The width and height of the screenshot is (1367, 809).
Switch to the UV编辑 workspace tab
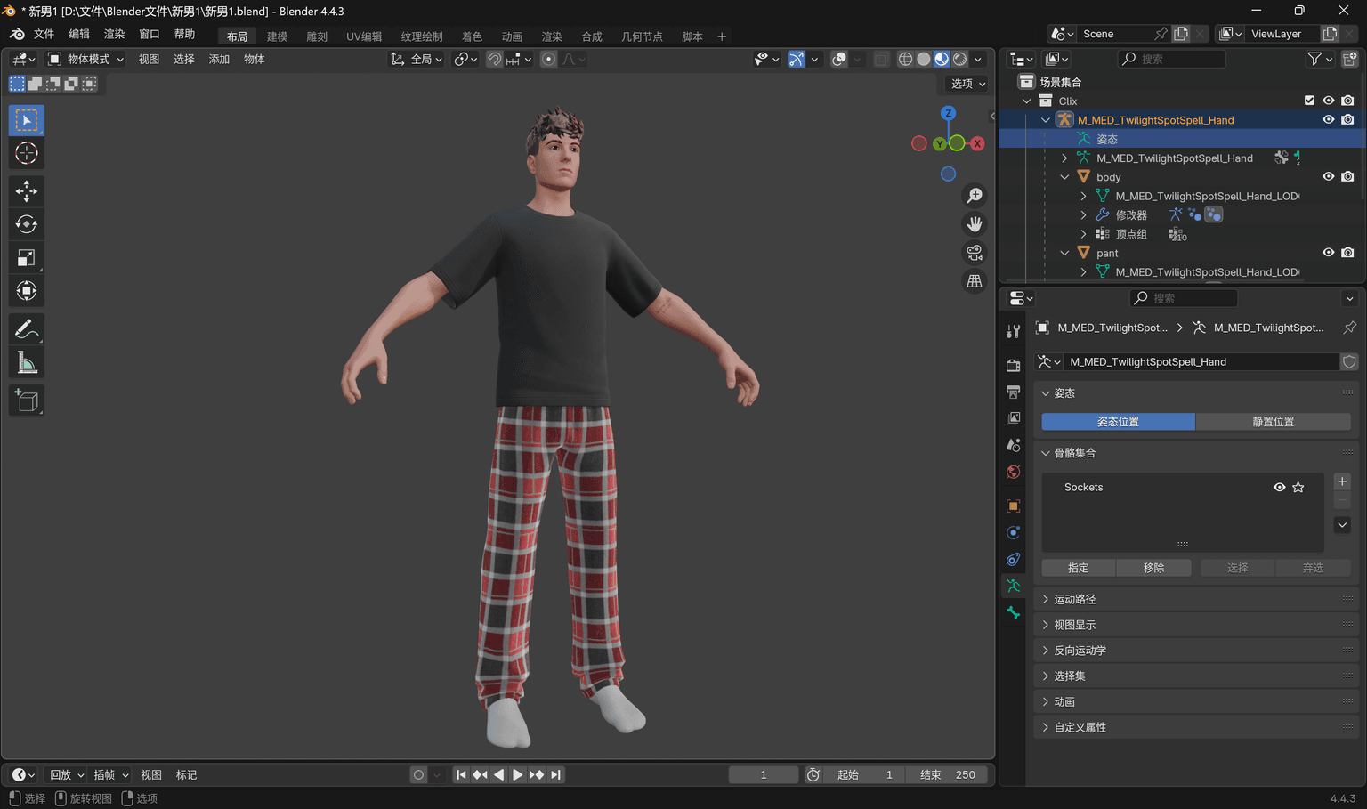(x=364, y=36)
